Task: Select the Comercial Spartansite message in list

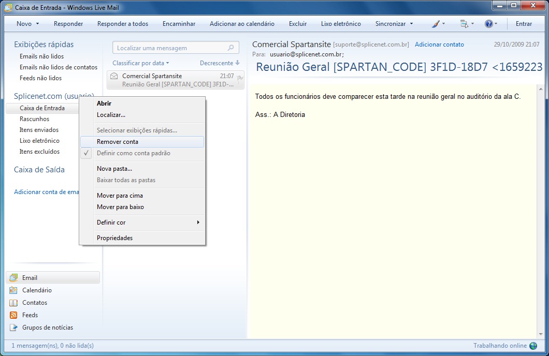Action: click(x=176, y=80)
